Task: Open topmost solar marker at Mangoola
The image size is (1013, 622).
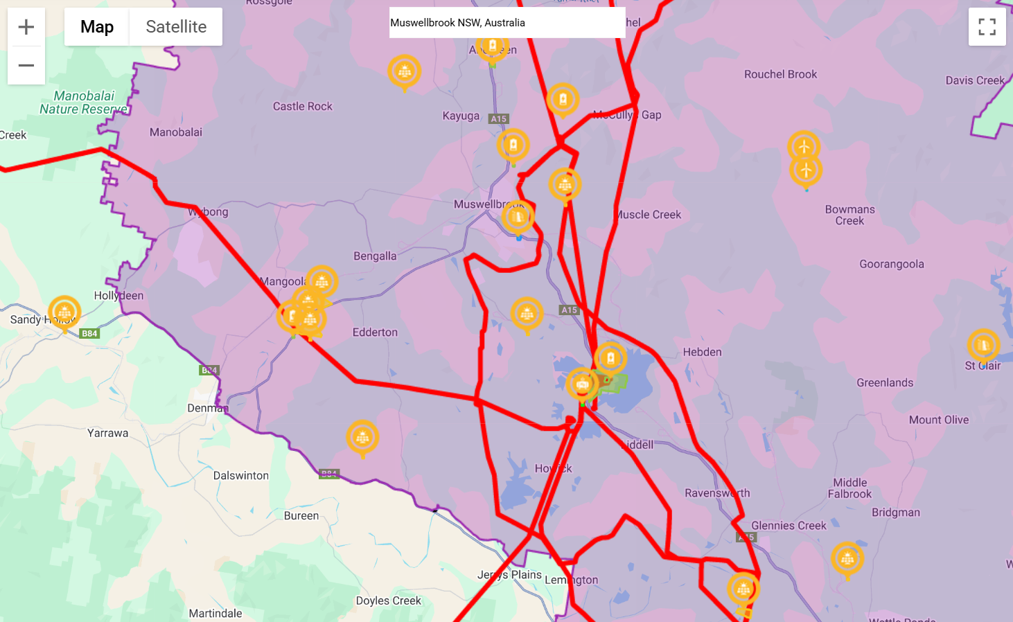Action: point(321,282)
